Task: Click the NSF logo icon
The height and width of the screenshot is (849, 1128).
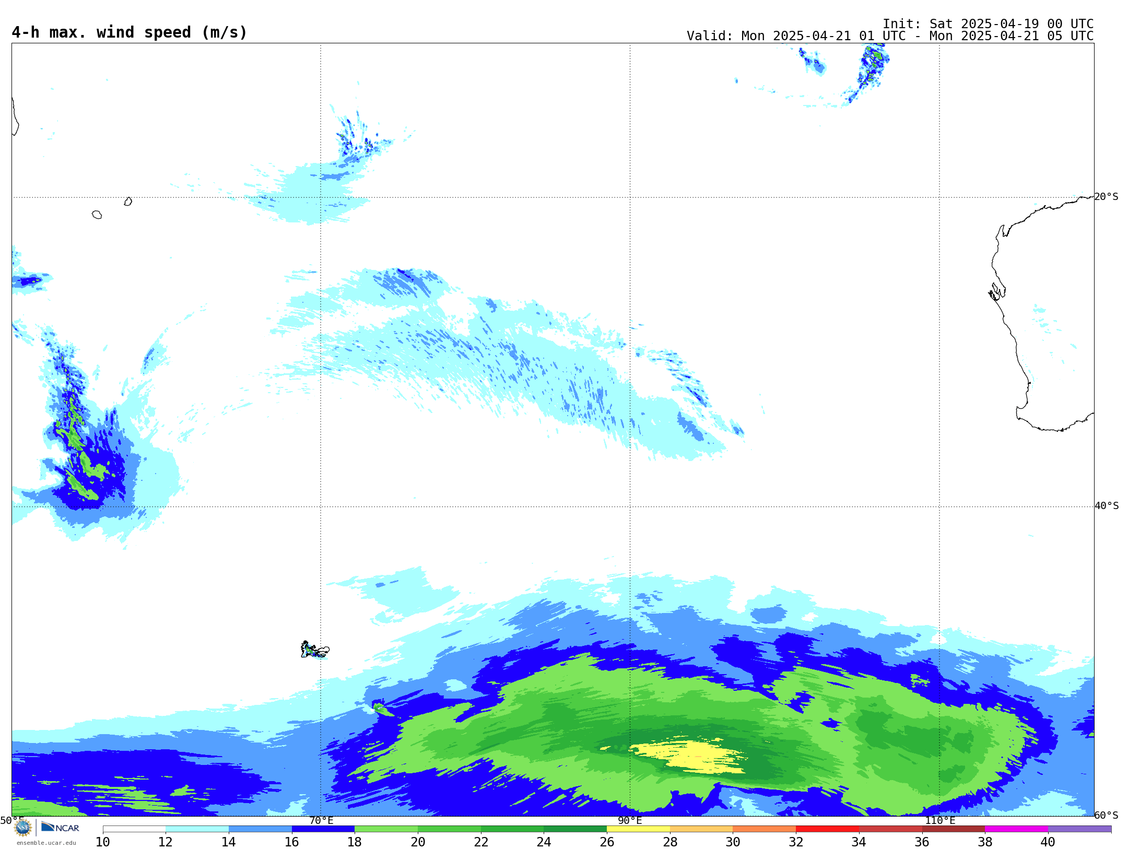Action: pos(23,828)
